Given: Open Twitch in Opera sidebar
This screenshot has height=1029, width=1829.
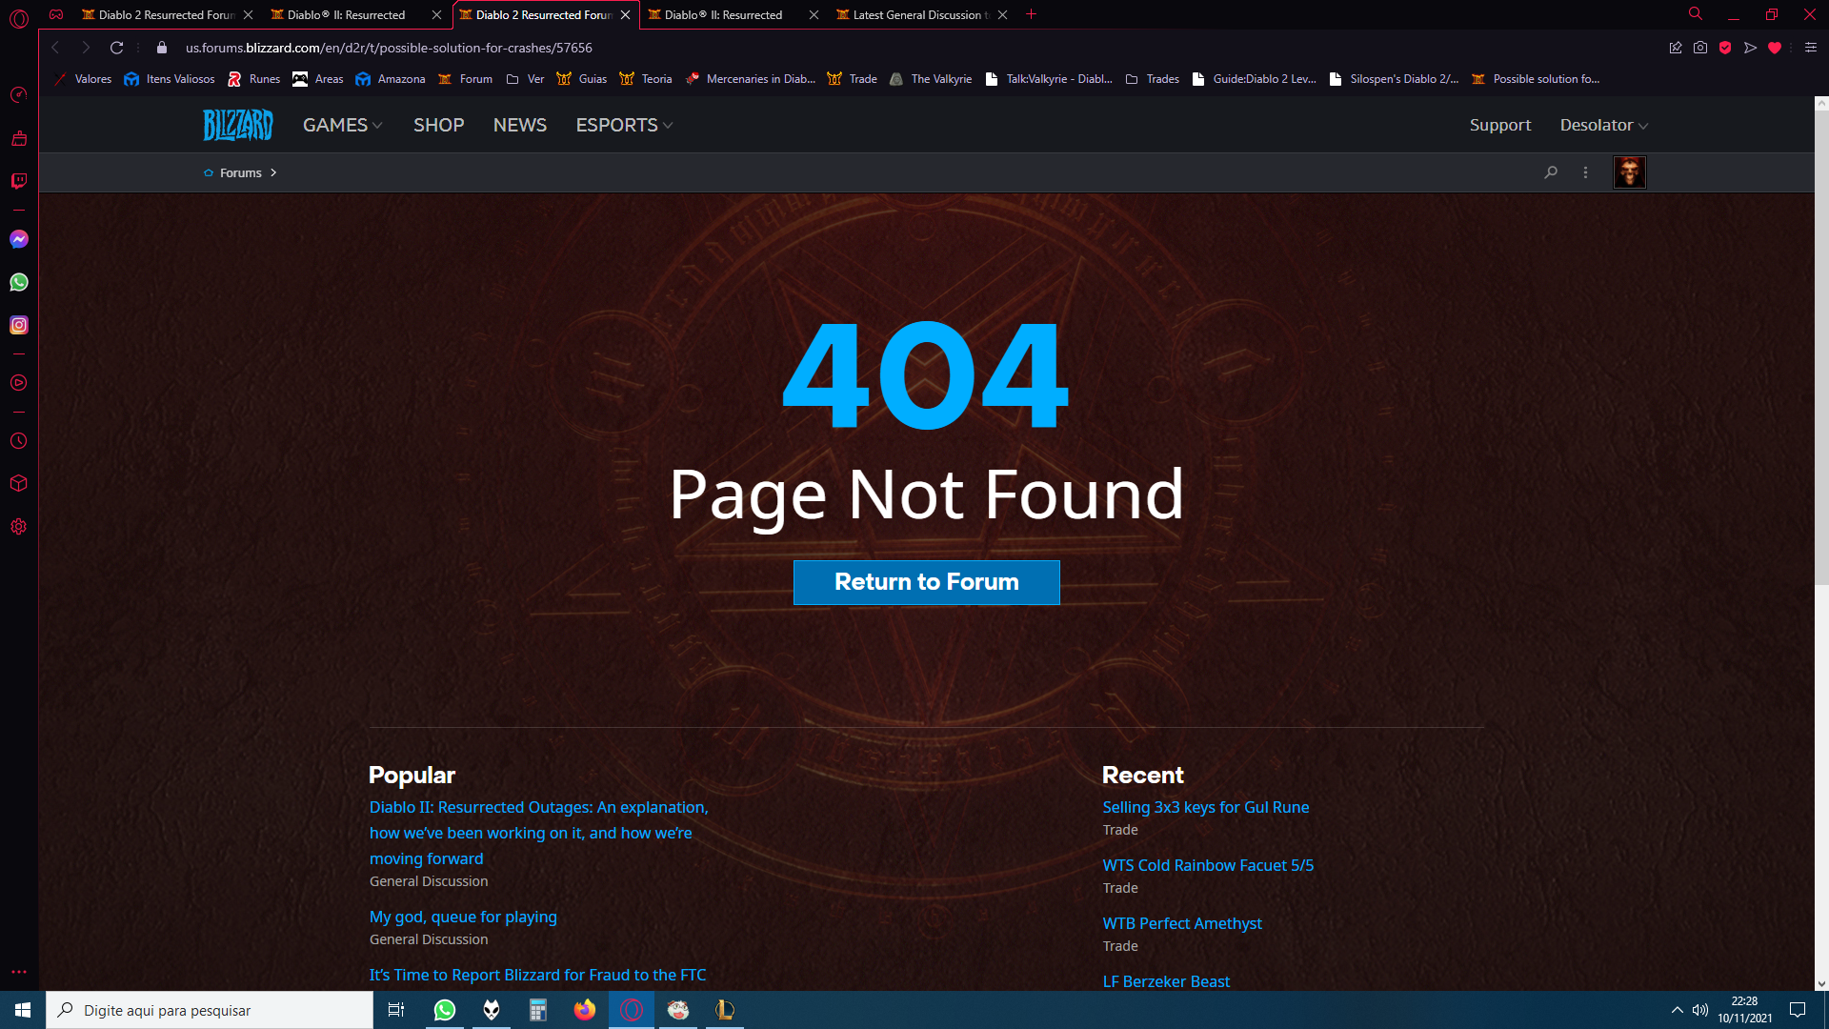Looking at the screenshot, I should point(19,181).
